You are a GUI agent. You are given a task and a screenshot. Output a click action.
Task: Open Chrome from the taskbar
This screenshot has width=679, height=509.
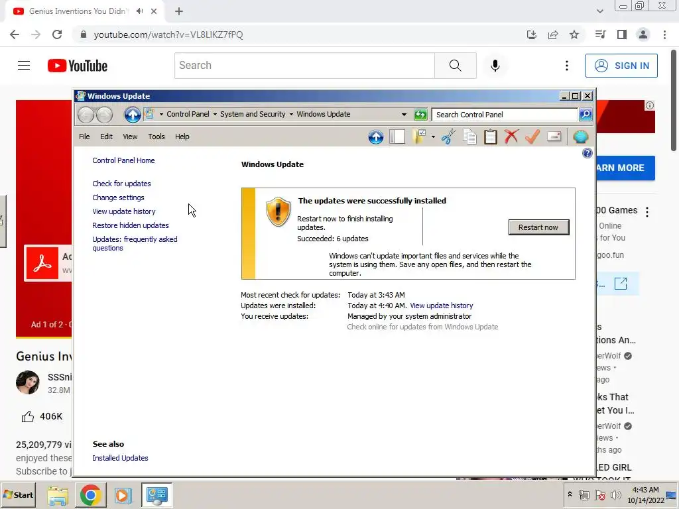click(x=90, y=494)
